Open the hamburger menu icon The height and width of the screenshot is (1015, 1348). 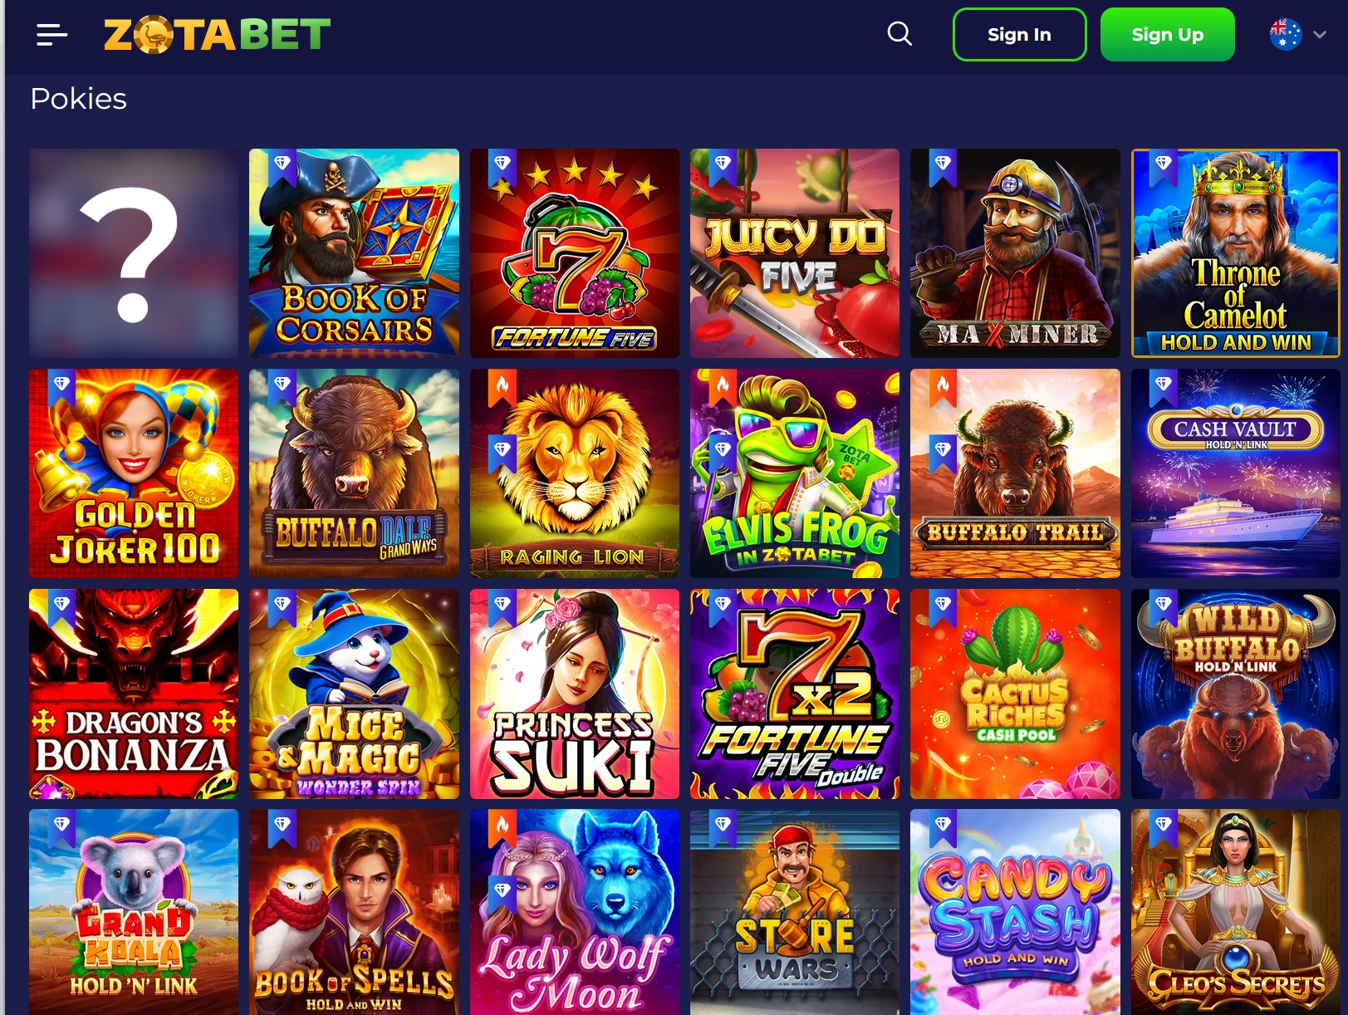coord(51,34)
